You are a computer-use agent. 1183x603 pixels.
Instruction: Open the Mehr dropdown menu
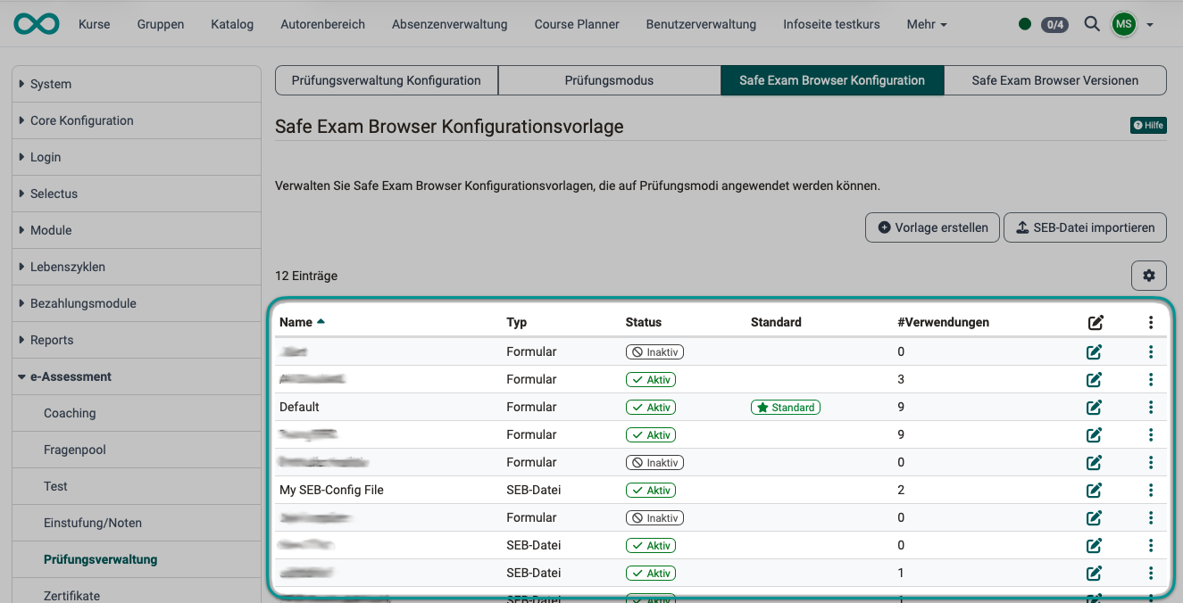point(927,25)
